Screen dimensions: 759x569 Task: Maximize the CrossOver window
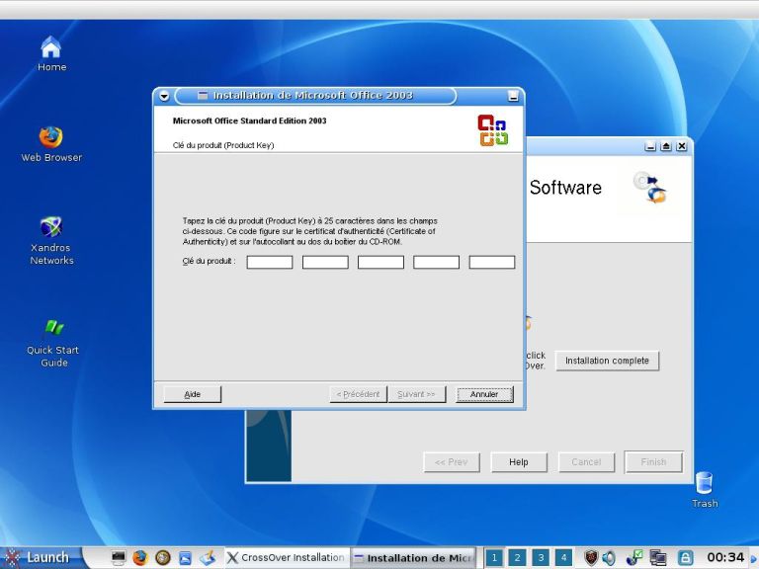666,145
